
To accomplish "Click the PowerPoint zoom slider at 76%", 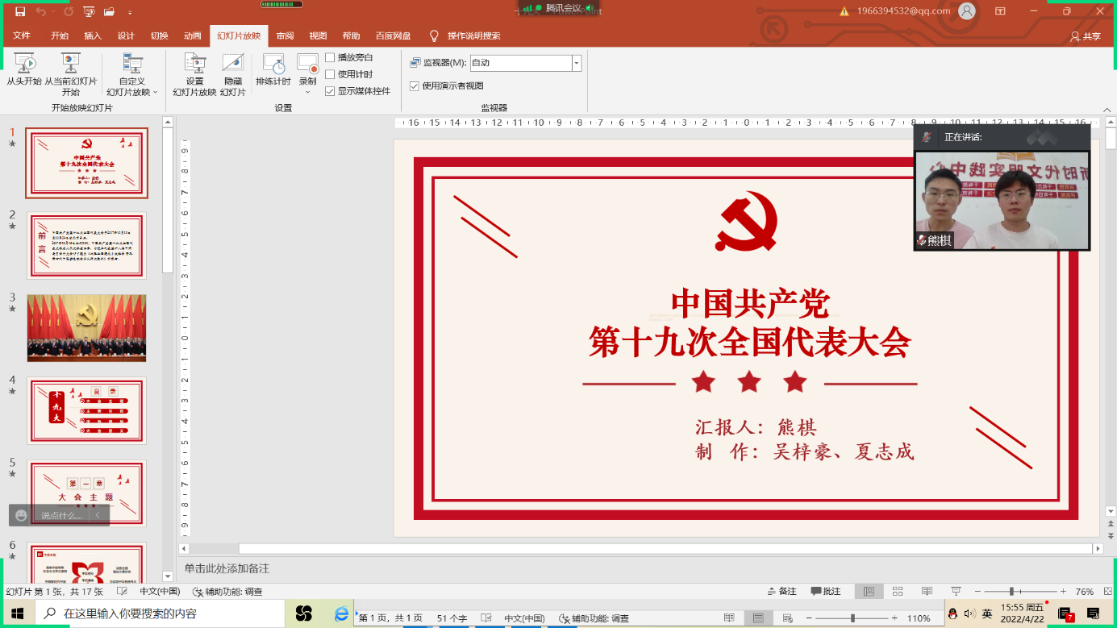I will click(x=1011, y=592).
